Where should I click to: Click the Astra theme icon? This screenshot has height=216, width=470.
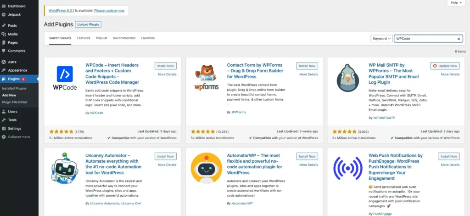(x=4, y=62)
